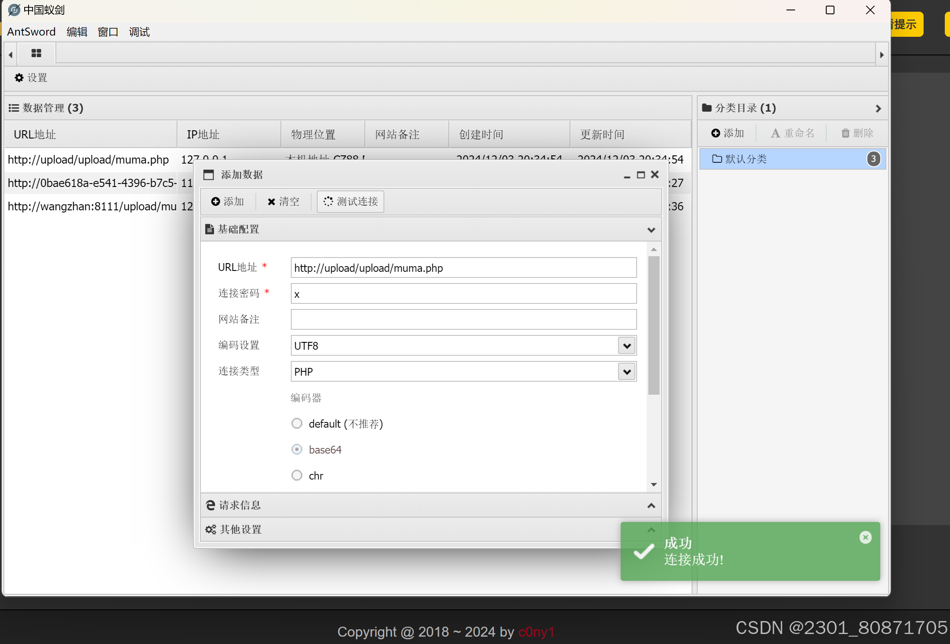Click the 删除 trash icon button
950x644 pixels.
(857, 133)
